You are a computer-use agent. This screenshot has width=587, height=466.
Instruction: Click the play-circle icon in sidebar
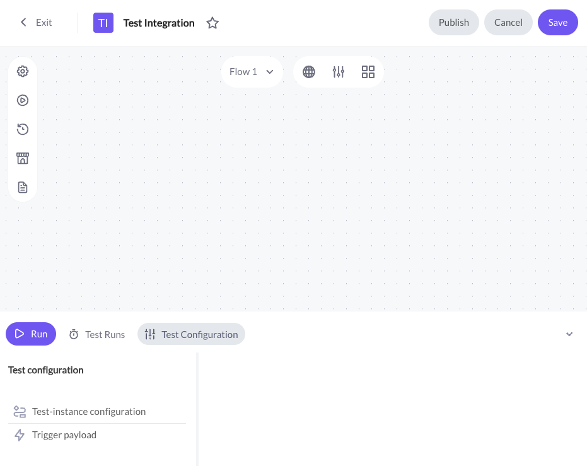(x=23, y=100)
